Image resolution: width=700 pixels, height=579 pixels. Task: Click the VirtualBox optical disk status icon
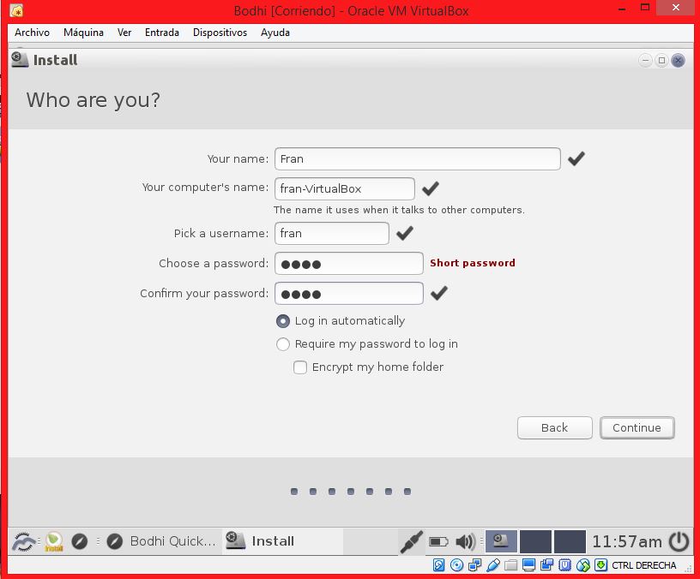tap(456, 565)
